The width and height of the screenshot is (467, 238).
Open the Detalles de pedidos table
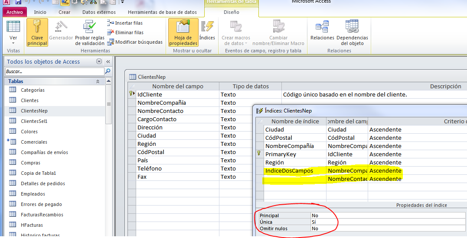(x=43, y=183)
